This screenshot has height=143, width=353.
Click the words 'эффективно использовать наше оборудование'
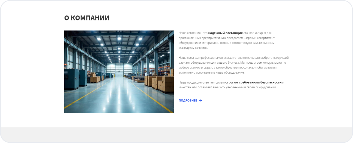click(x=212, y=72)
